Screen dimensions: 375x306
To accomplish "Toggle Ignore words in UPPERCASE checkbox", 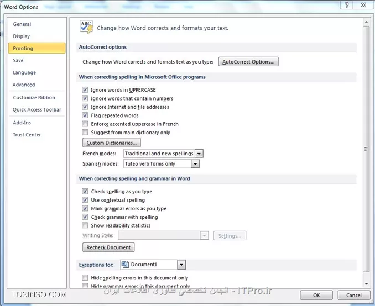I will click(x=85, y=89).
